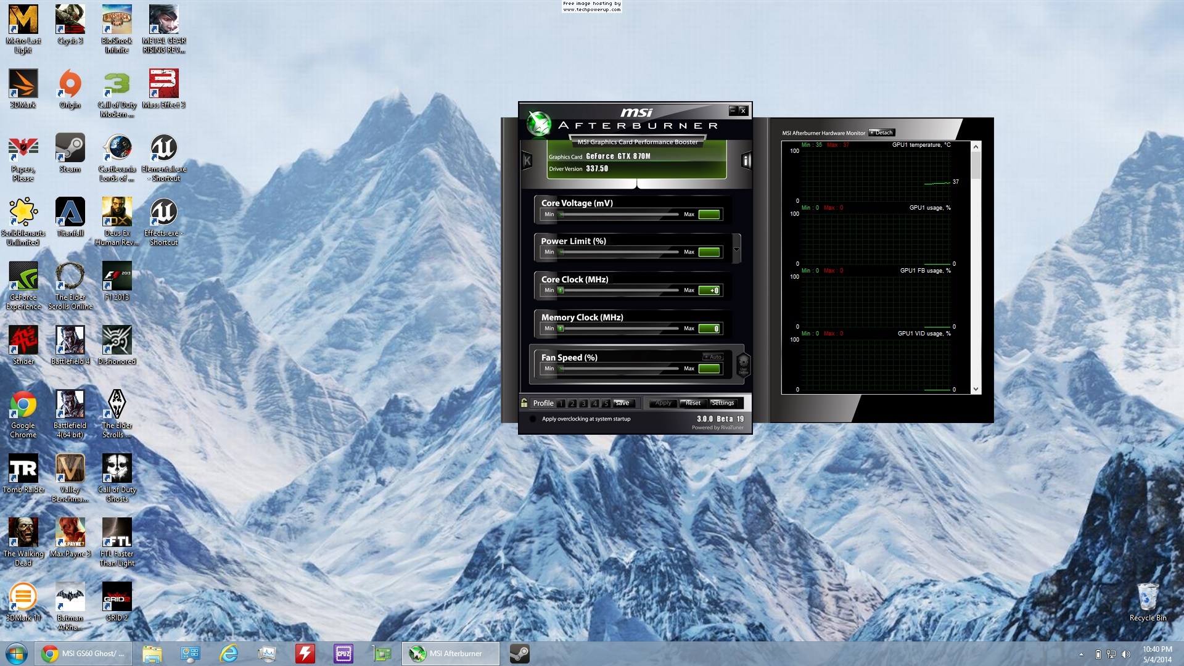This screenshot has width=1184, height=666.
Task: Select the Tomb Raider desktop icon
Action: coord(23,474)
